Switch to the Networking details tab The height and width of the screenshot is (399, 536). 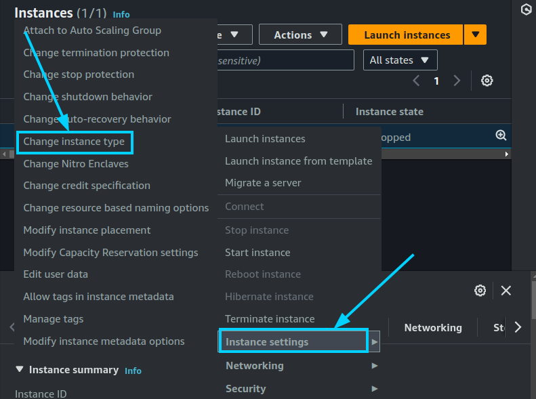[432, 328]
